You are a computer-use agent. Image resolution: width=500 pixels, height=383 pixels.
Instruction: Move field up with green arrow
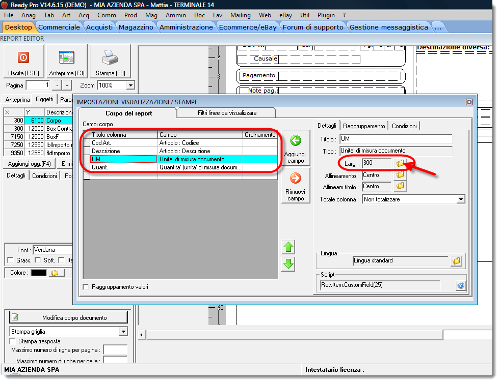pyautogui.click(x=288, y=247)
